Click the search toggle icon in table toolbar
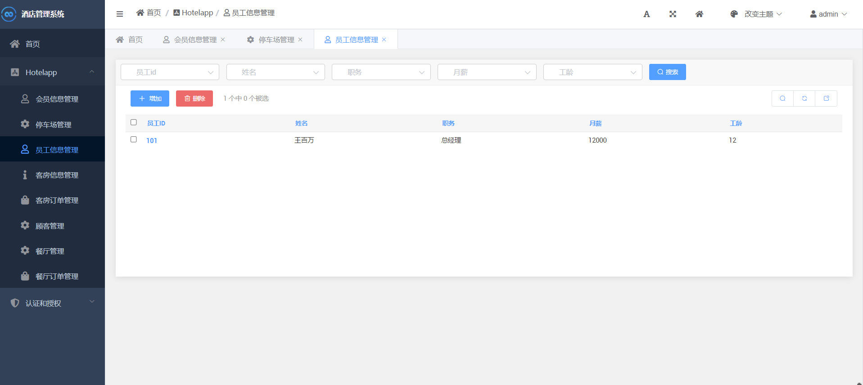The width and height of the screenshot is (863, 385). click(782, 98)
